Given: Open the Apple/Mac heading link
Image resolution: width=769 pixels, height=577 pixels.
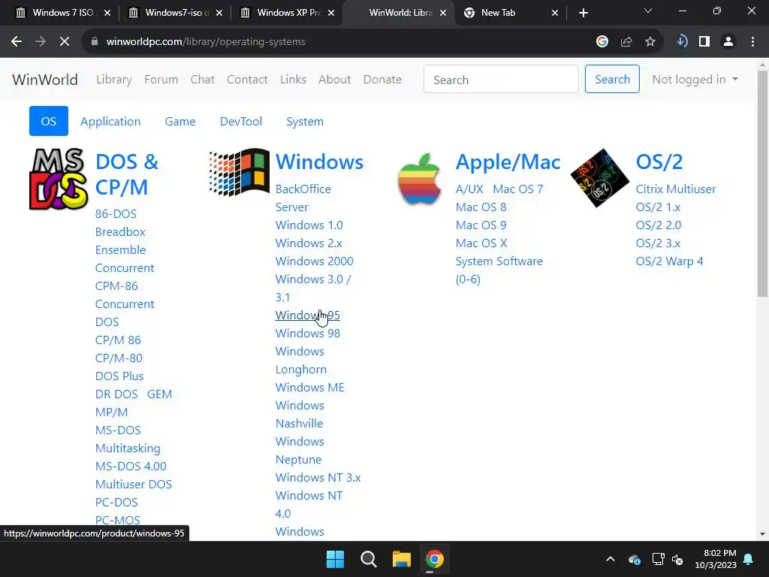Looking at the screenshot, I should (508, 162).
